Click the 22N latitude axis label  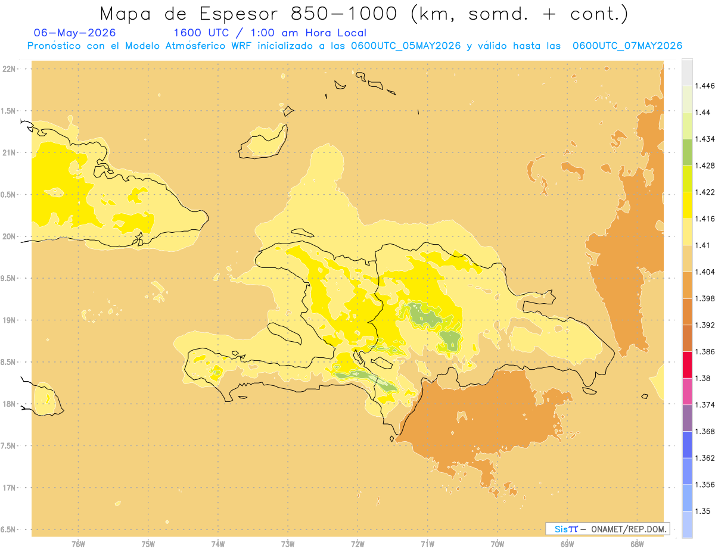(10, 69)
